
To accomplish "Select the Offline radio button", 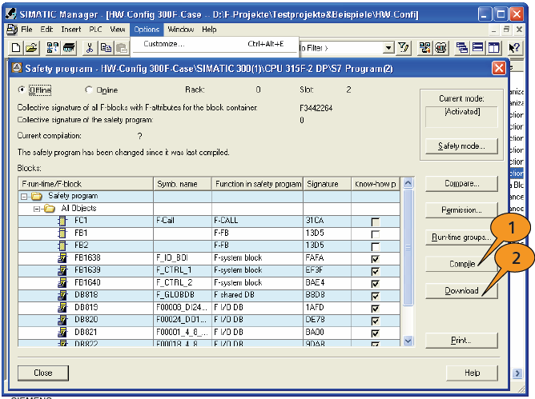I will click(x=22, y=90).
